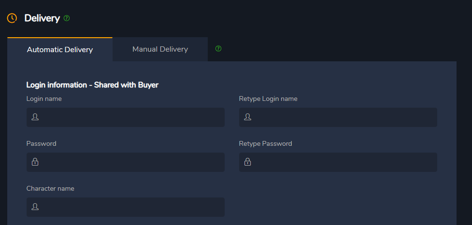472x225 pixels.
Task: Click the user icon inside the Login name field
Action: click(x=35, y=117)
